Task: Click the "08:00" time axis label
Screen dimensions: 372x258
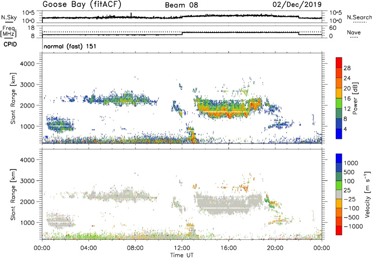Action: (x=135, y=248)
